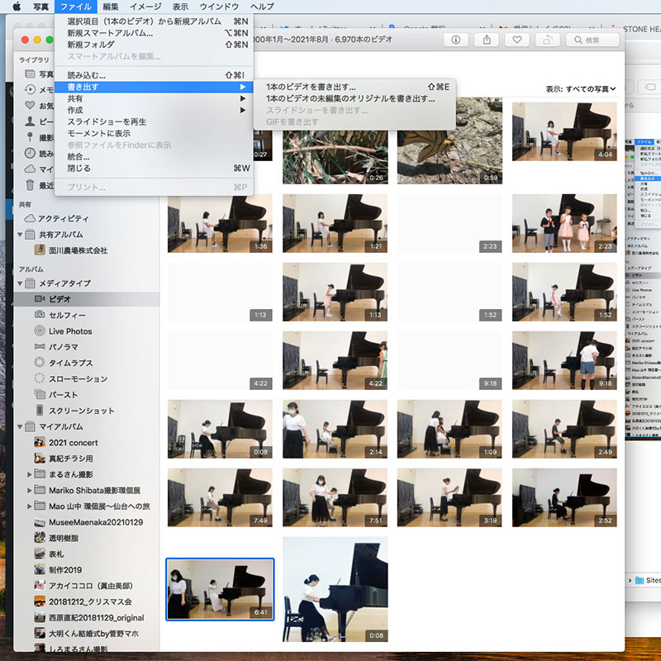Open the Live Photos album icon
661x661 pixels.
[40, 330]
